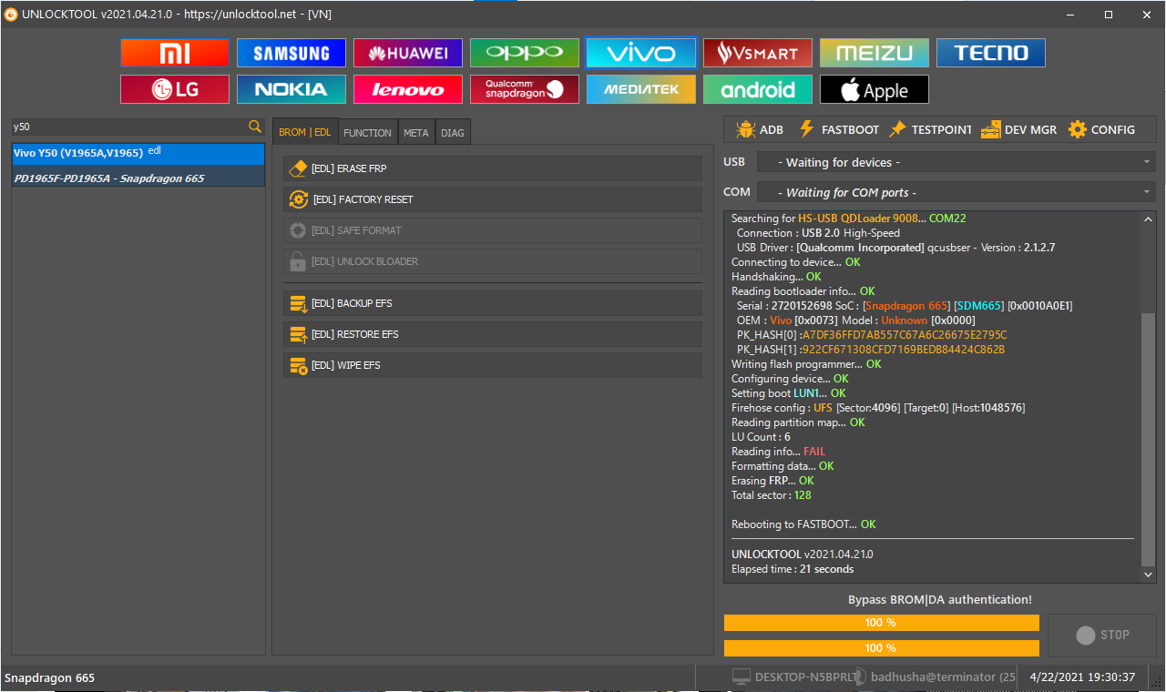This screenshot has height=692, width=1166.
Task: Click the Serial 2720152698 log line
Action: 905,306
